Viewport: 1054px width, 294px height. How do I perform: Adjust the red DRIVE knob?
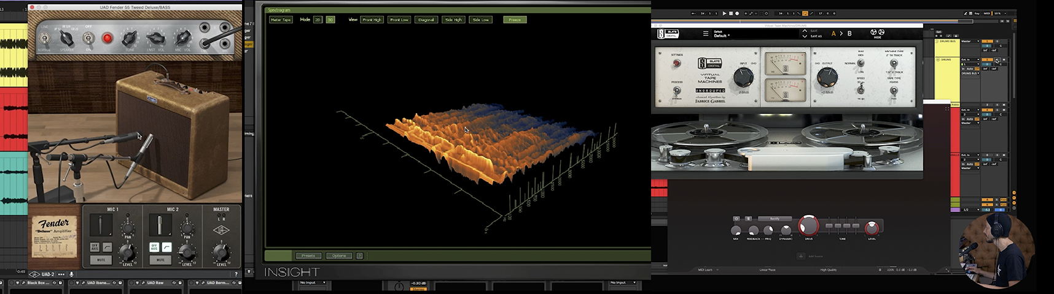tap(809, 227)
